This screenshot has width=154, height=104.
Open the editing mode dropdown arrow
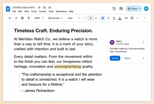click(137, 18)
